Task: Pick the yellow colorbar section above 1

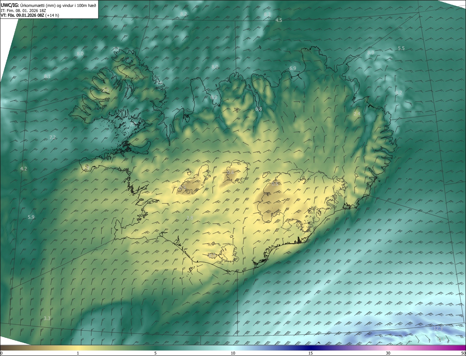Action: [x=78, y=348]
